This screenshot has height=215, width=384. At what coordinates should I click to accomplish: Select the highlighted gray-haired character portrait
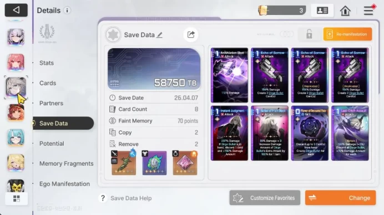coord(16,87)
